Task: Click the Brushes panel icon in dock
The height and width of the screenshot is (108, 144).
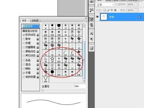Action: (x=92, y=19)
